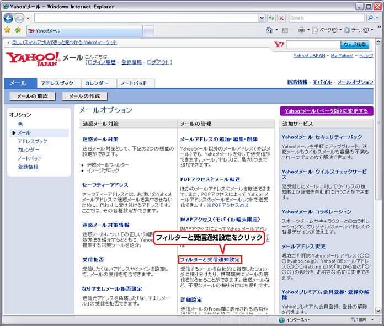Open the My Yahoo! link
The height and width of the screenshot is (326, 384).
point(342,56)
